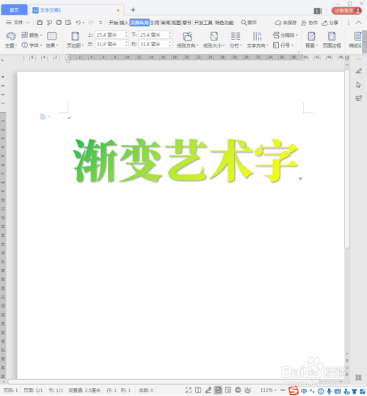Click the 页面边框 page border icon
367x396 pixels.
click(x=332, y=40)
